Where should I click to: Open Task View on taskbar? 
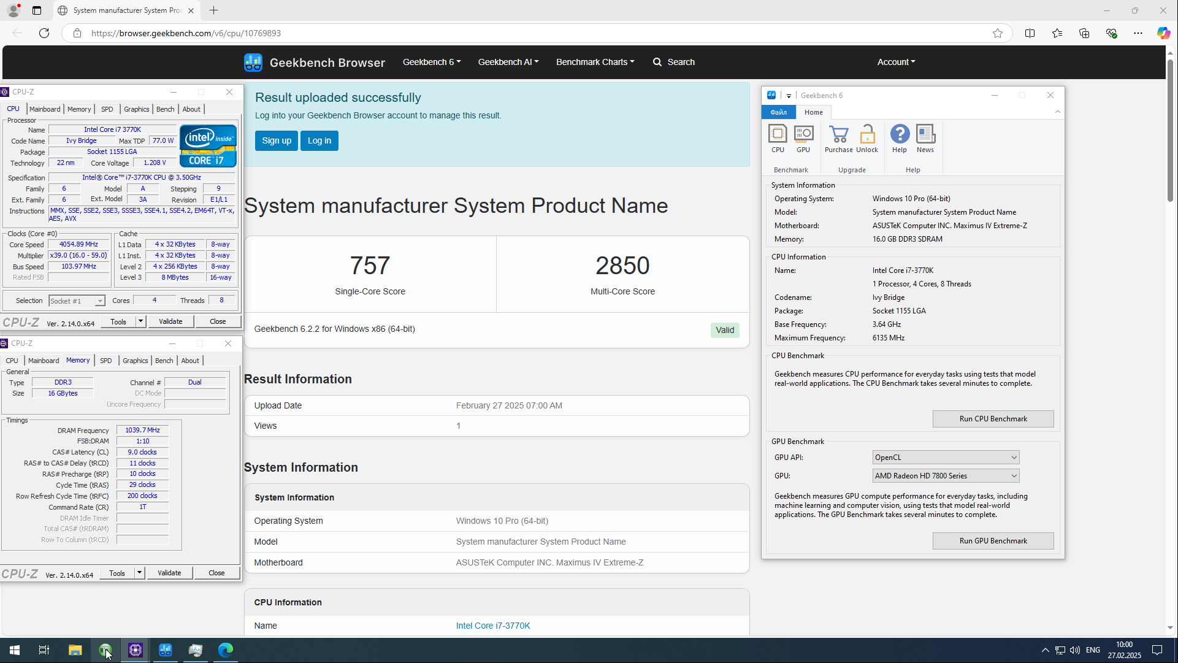(44, 650)
